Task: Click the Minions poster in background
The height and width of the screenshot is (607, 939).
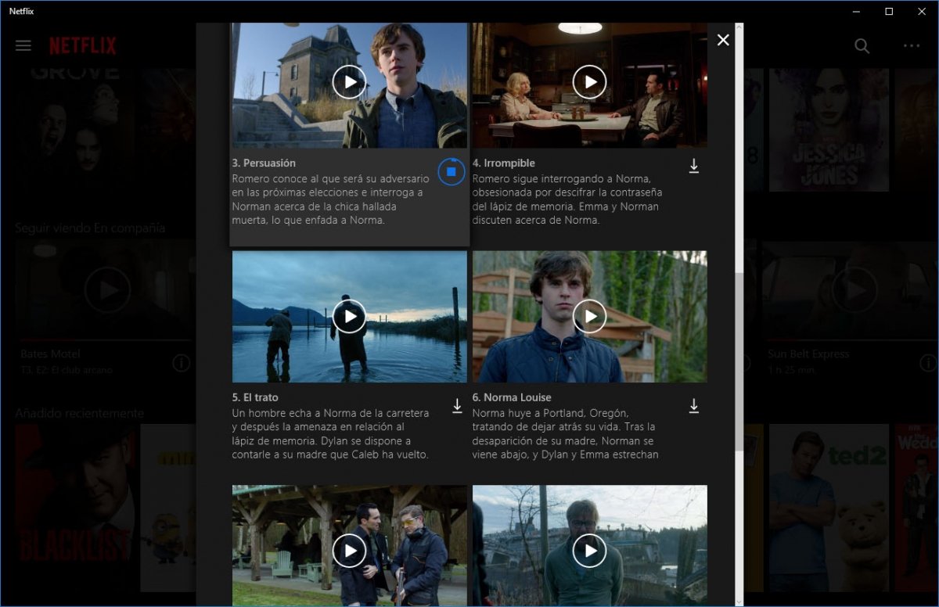Action: (x=168, y=508)
